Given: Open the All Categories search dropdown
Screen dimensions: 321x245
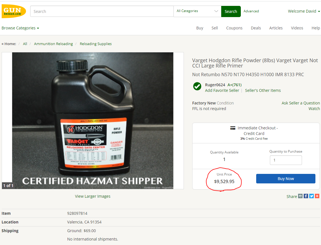Looking at the screenshot, I should click(197, 11).
